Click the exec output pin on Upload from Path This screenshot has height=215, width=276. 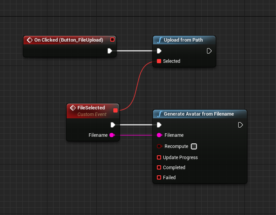(x=209, y=51)
